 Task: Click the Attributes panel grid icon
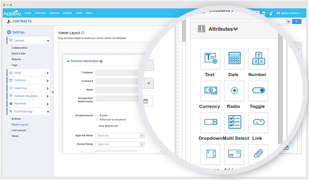coord(201,29)
